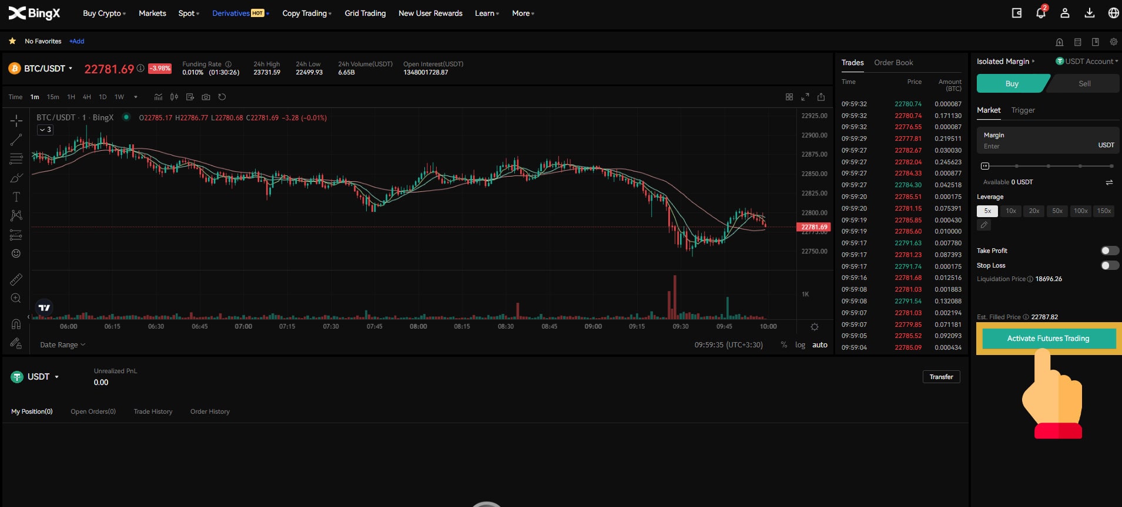This screenshot has width=1122, height=507.
Task: Toggle magnet mode for drawings
Action: 16,324
